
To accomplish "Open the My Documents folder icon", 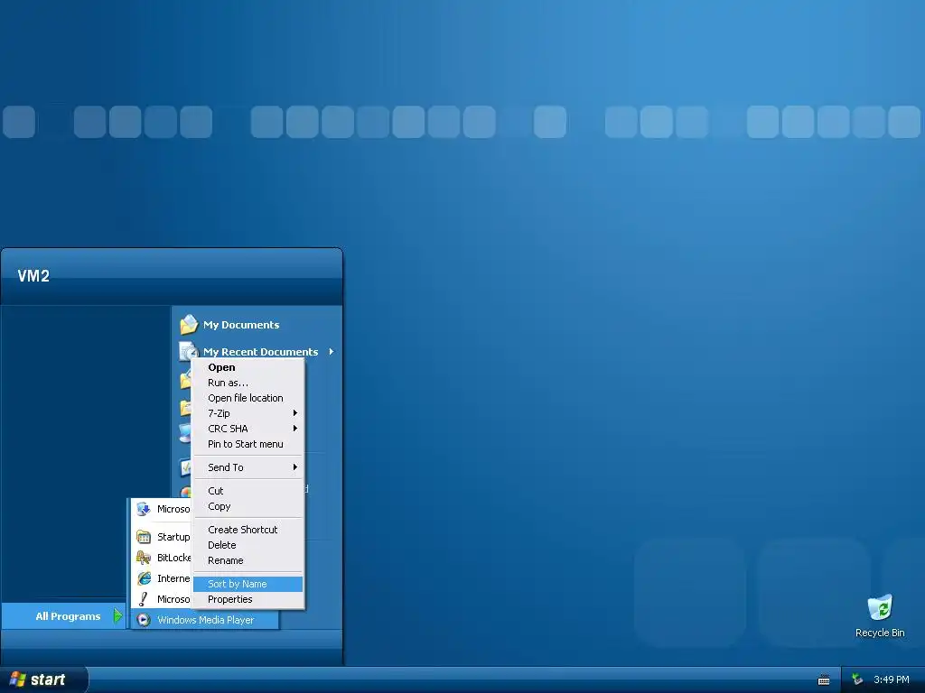I will pos(189,324).
